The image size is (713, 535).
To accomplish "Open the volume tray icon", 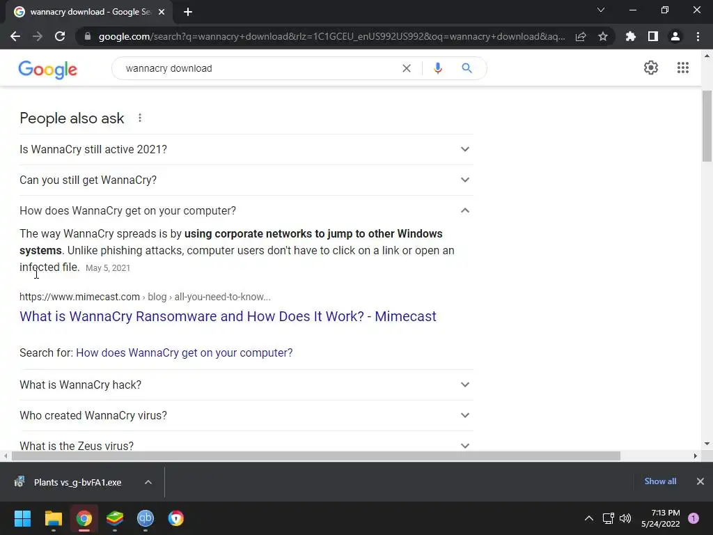I will pos(626,518).
